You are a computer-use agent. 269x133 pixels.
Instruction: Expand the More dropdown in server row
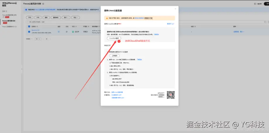coord(242,32)
